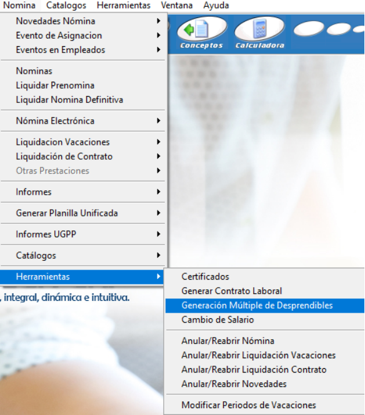Select Generación Múltiple de Desprendibles
This screenshot has height=415, width=365.
pos(264,305)
